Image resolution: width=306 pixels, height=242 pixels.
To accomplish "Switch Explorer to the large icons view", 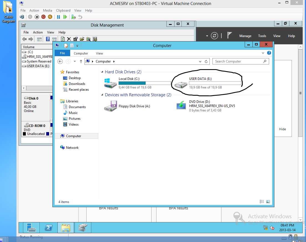I will (x=268, y=202).
